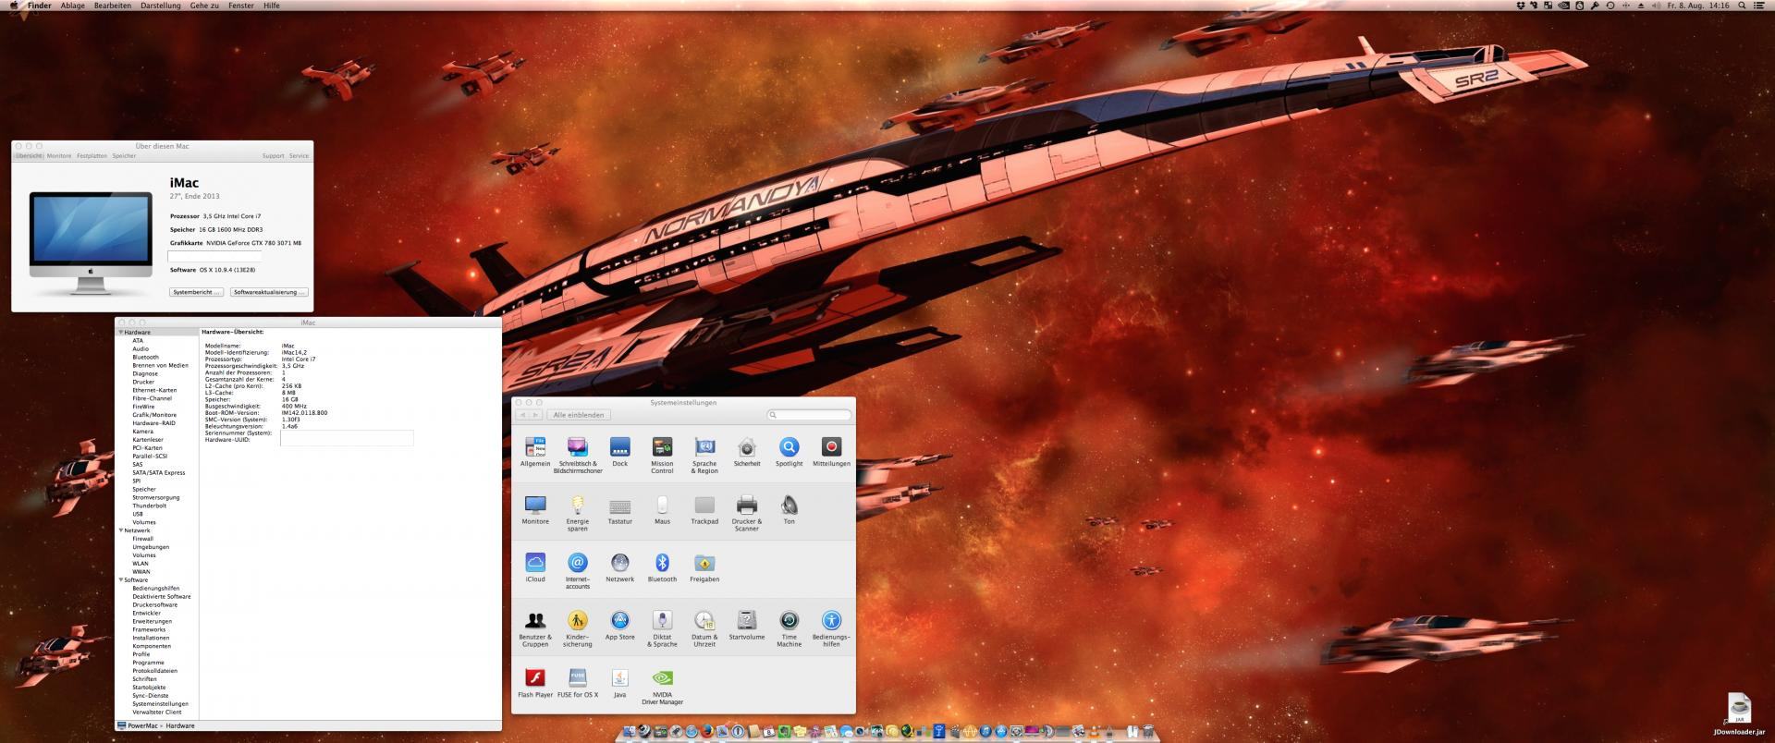
Task: Open the Support link
Action: [x=273, y=156]
